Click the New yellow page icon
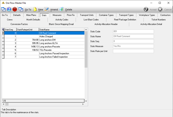The width and height of the screenshot is (173, 117). [35, 9]
